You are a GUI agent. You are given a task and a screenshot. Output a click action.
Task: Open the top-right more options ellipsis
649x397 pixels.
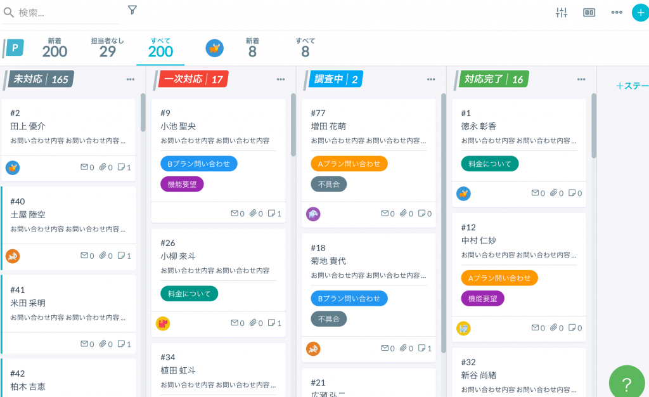click(617, 13)
